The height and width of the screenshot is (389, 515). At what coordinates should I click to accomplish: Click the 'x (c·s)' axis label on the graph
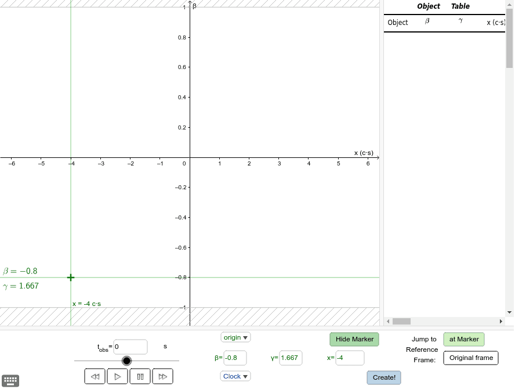click(364, 153)
